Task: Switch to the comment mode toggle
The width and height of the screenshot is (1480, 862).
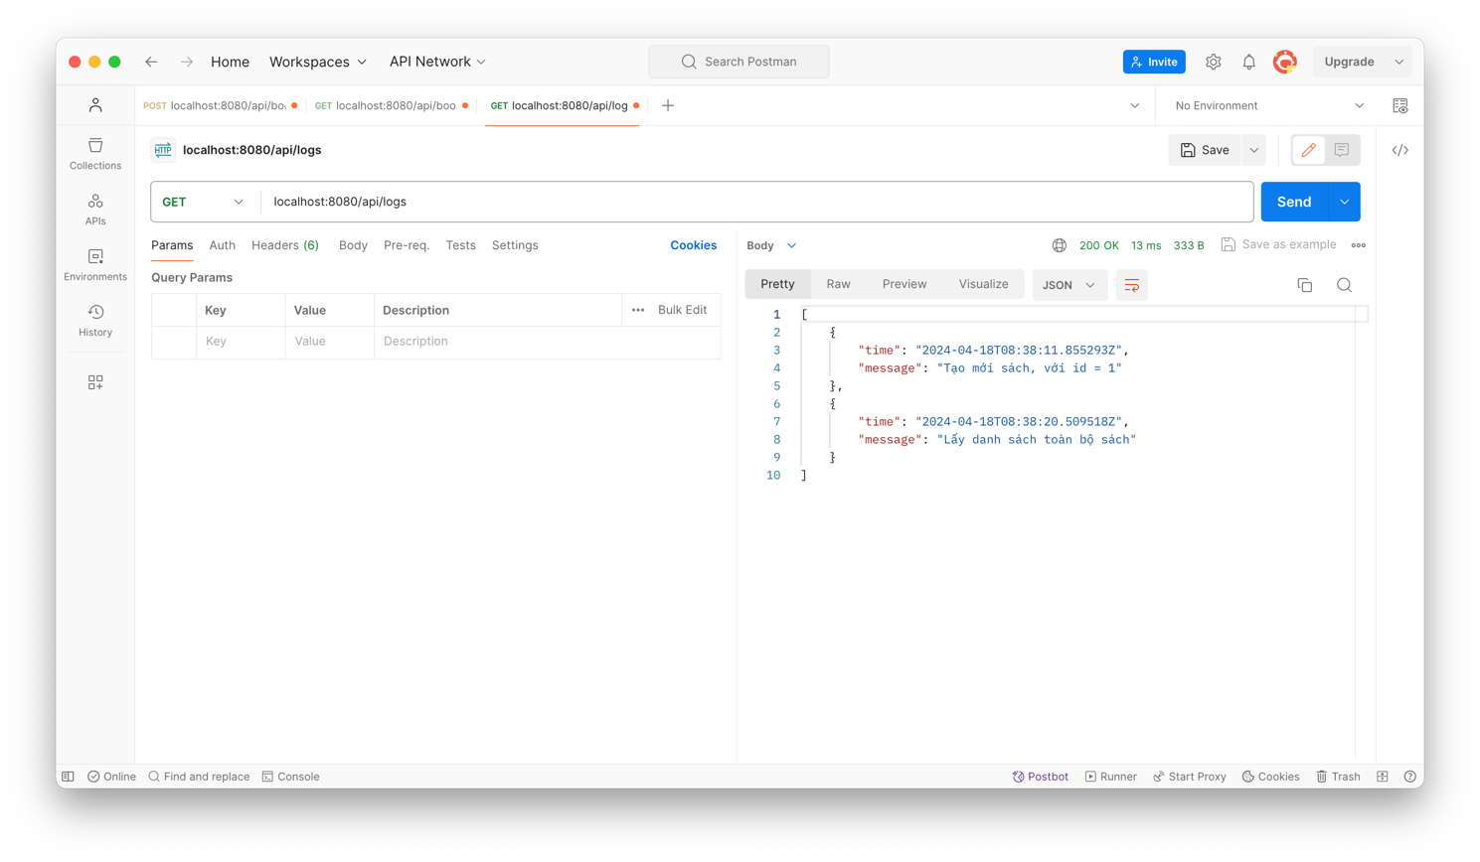Action: click(1342, 150)
